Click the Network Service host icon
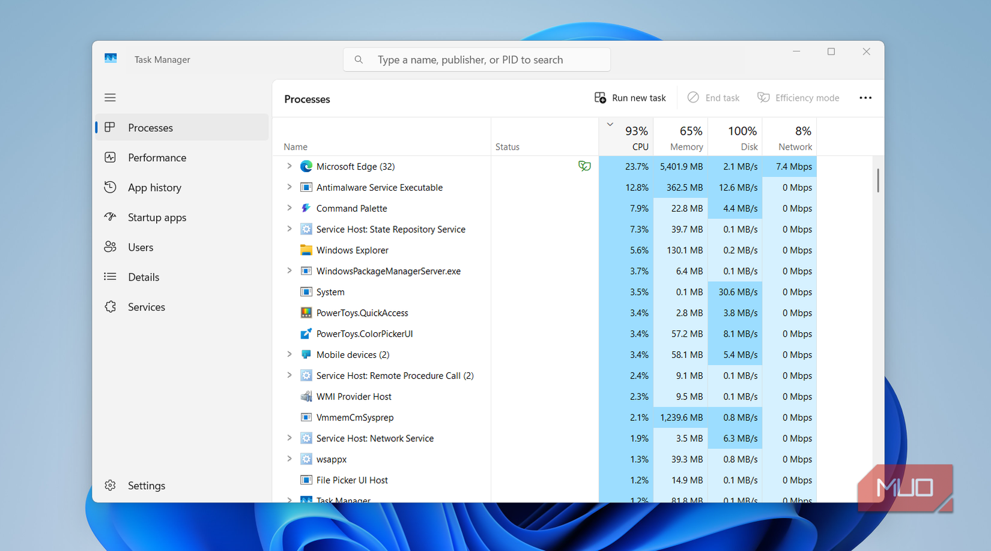This screenshot has height=551, width=991. coord(306,438)
